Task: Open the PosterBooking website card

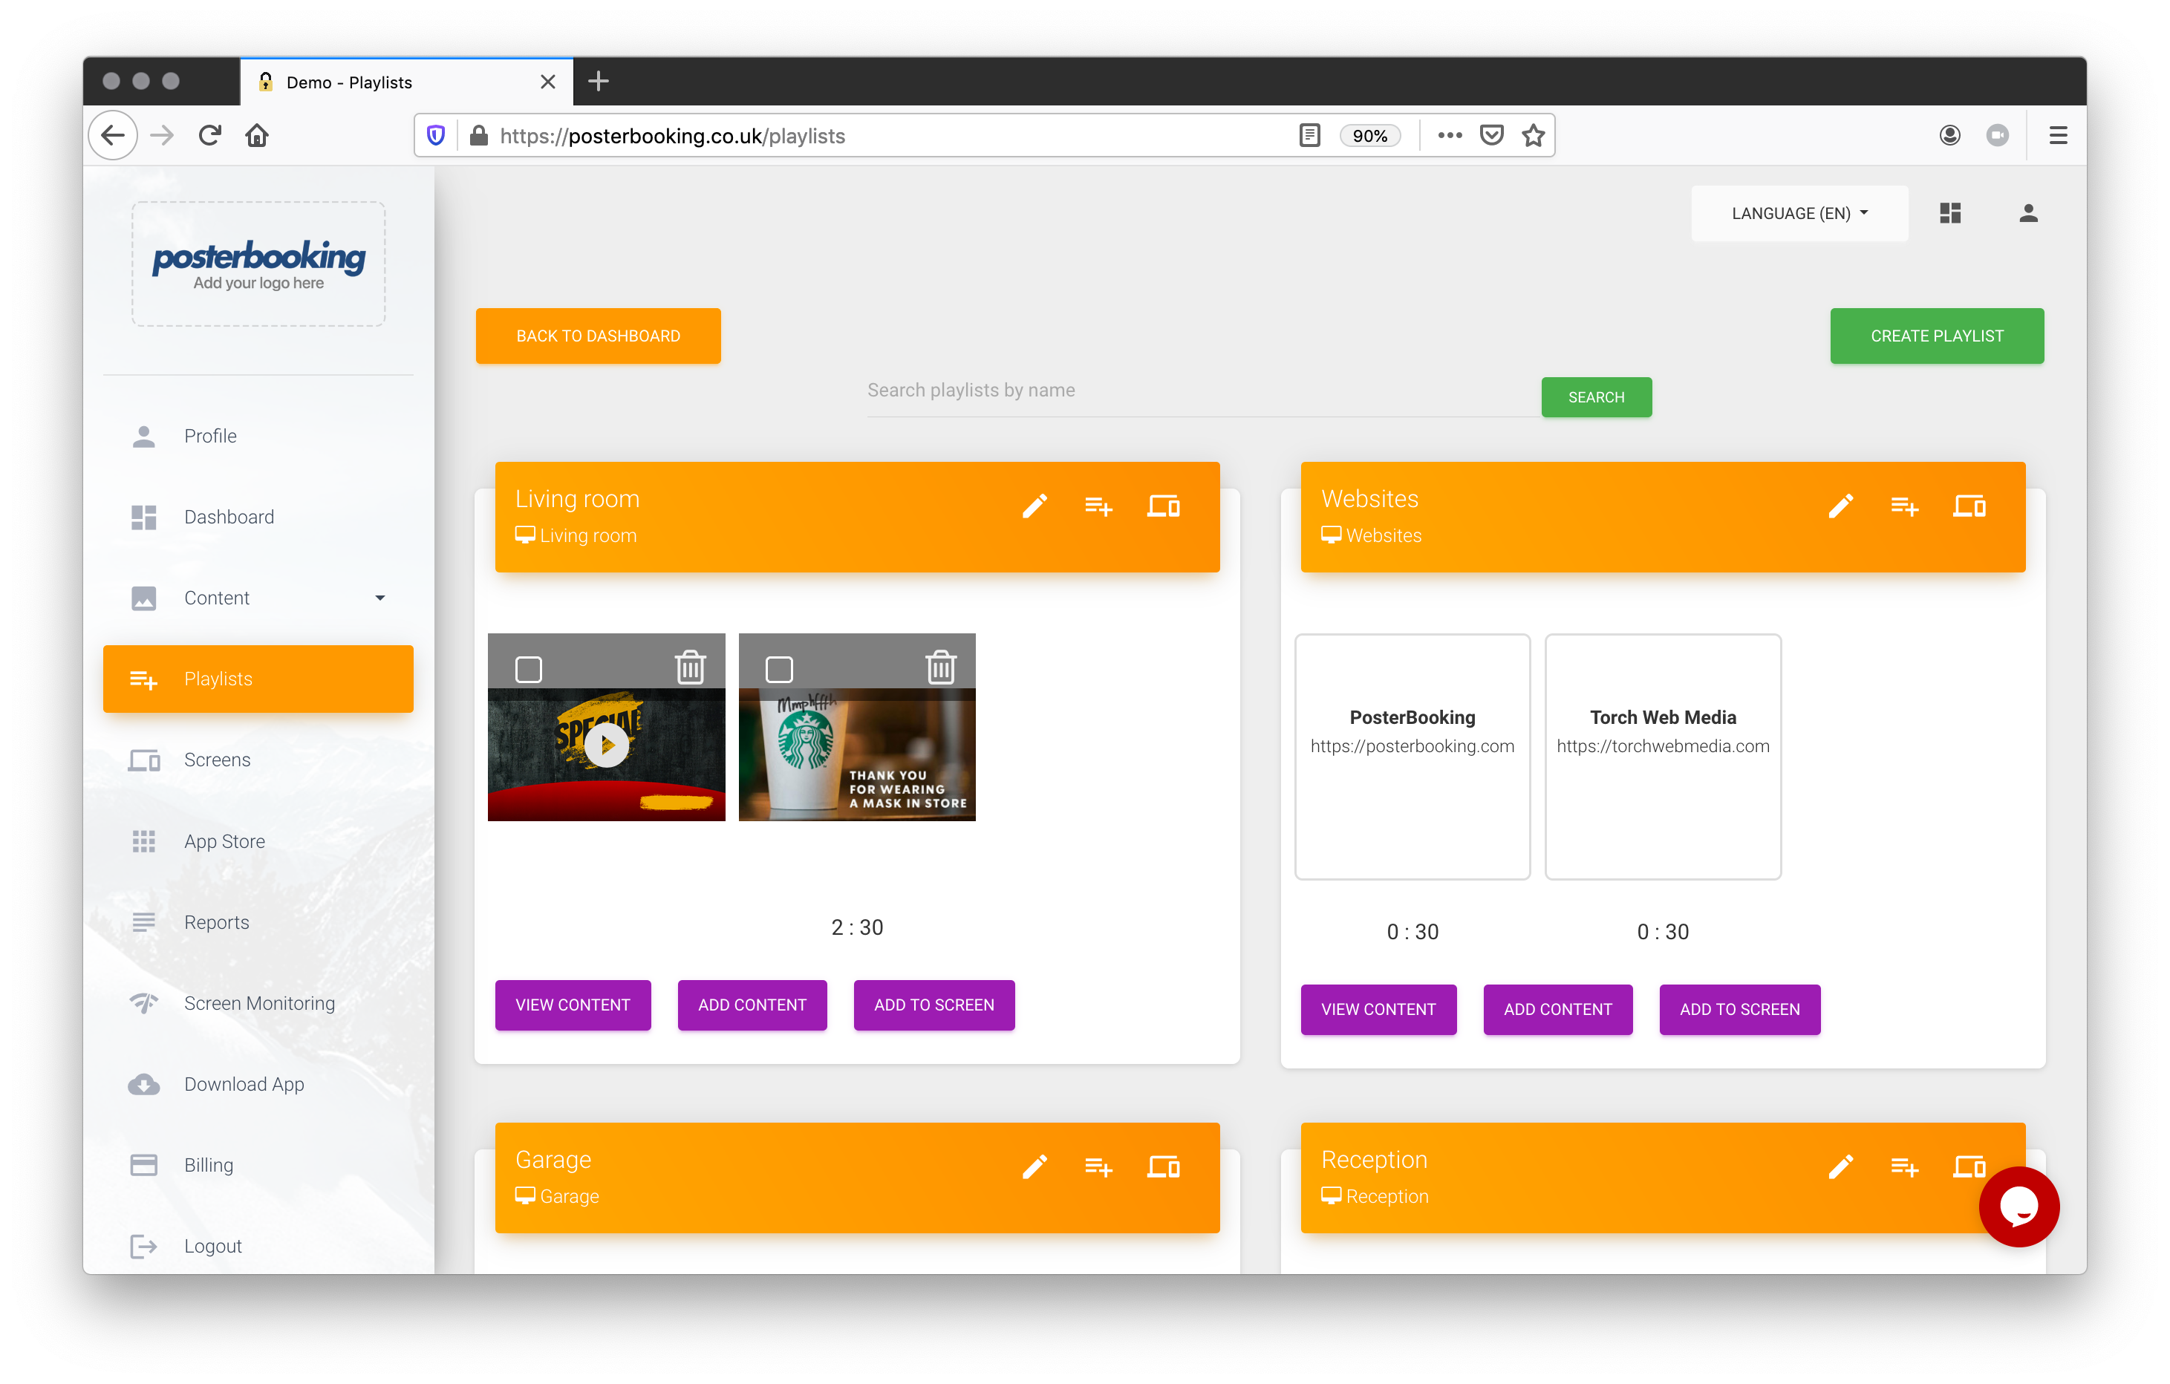Action: coord(1412,757)
